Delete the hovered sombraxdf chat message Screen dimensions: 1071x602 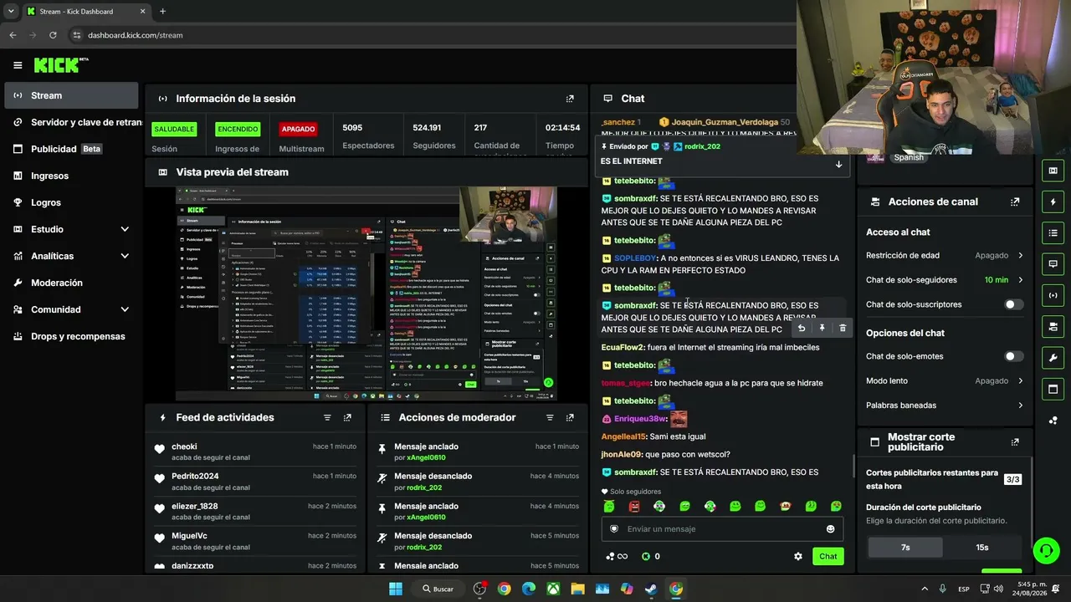[x=843, y=328]
